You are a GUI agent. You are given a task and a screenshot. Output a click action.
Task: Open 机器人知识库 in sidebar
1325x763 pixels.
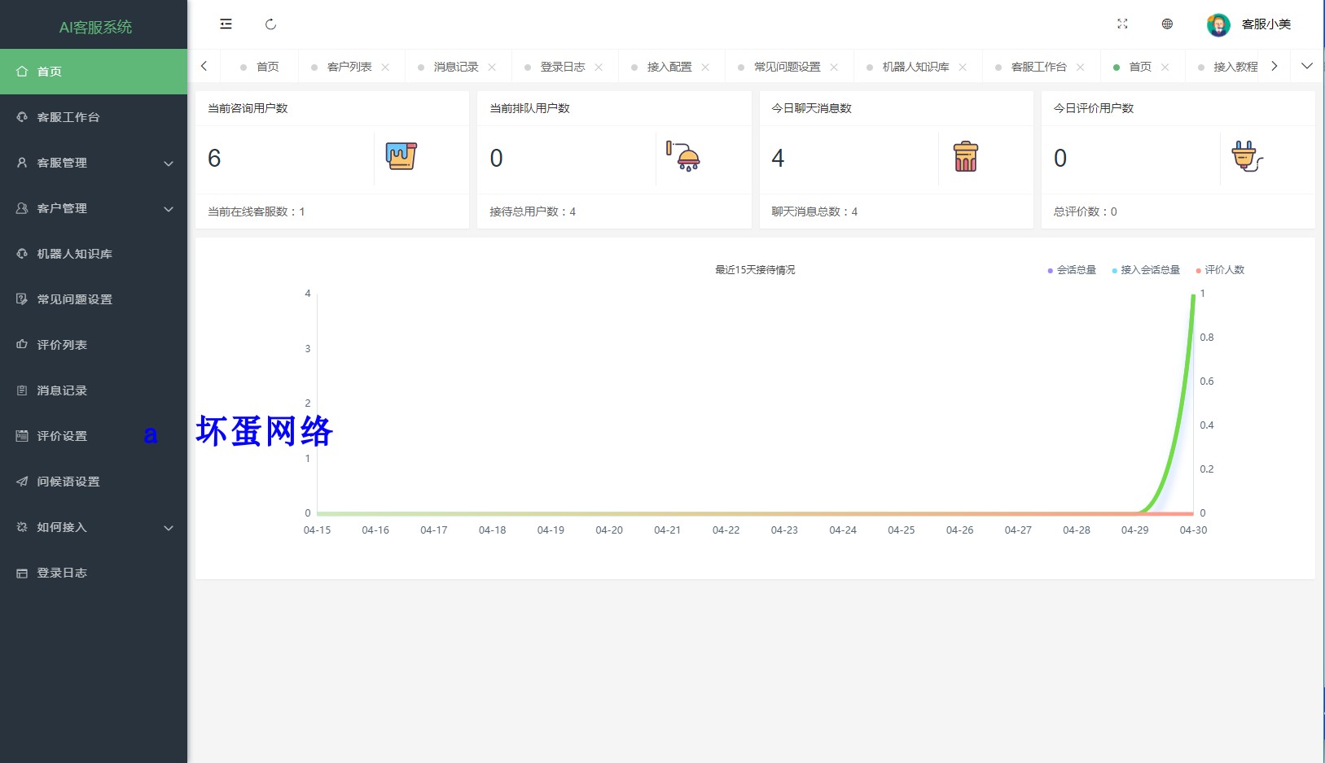click(x=94, y=254)
